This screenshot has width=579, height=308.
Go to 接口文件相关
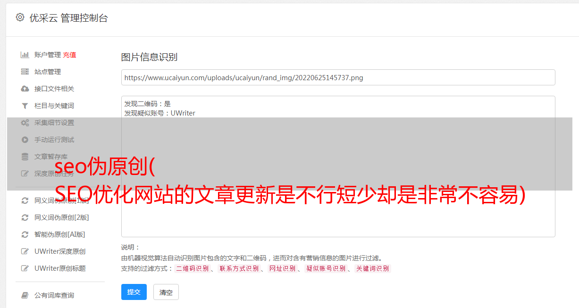coord(54,89)
